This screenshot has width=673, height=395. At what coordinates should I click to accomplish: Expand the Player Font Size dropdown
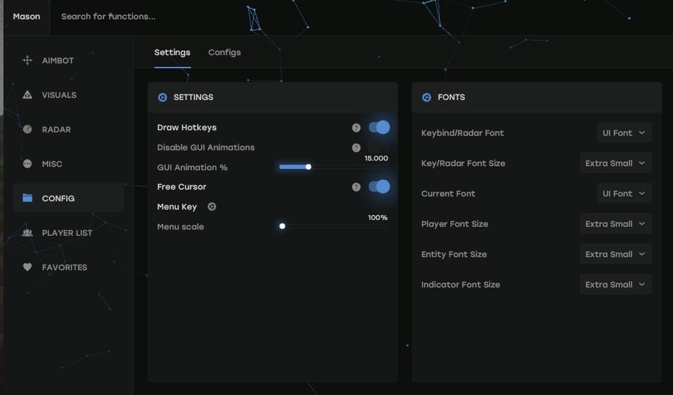click(615, 224)
